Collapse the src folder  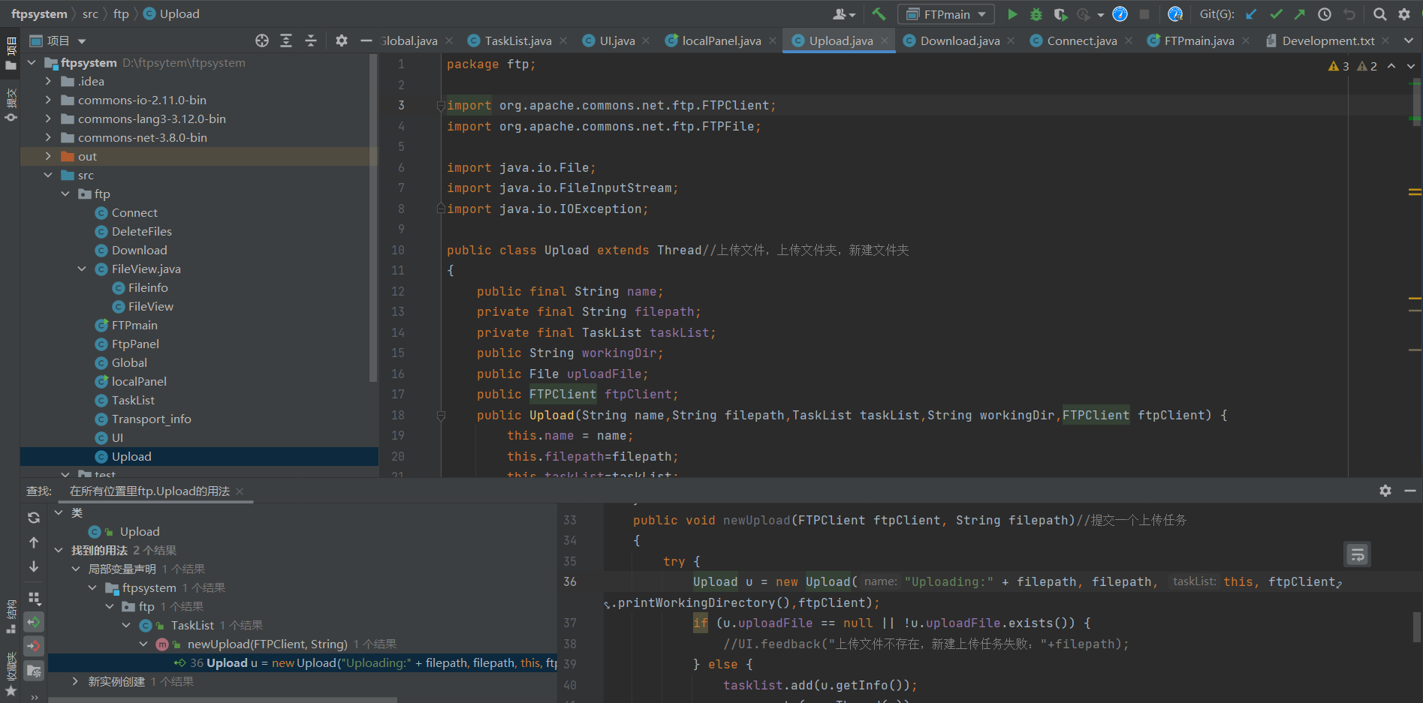click(48, 175)
